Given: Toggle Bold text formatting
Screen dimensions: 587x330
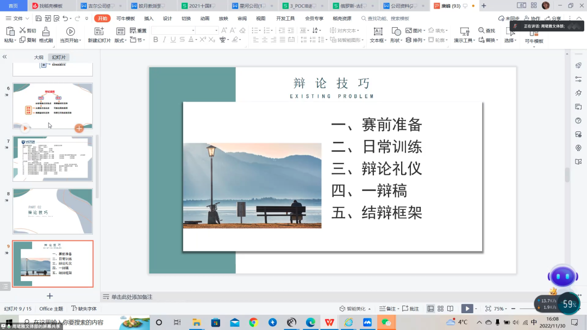Looking at the screenshot, I should [156, 40].
